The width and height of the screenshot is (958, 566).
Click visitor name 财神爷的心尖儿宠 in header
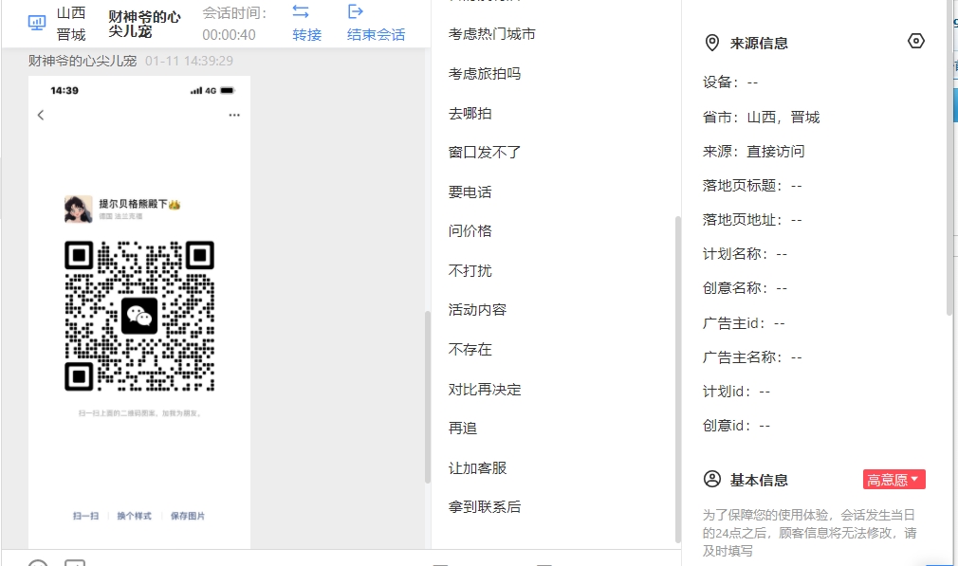[x=144, y=24]
